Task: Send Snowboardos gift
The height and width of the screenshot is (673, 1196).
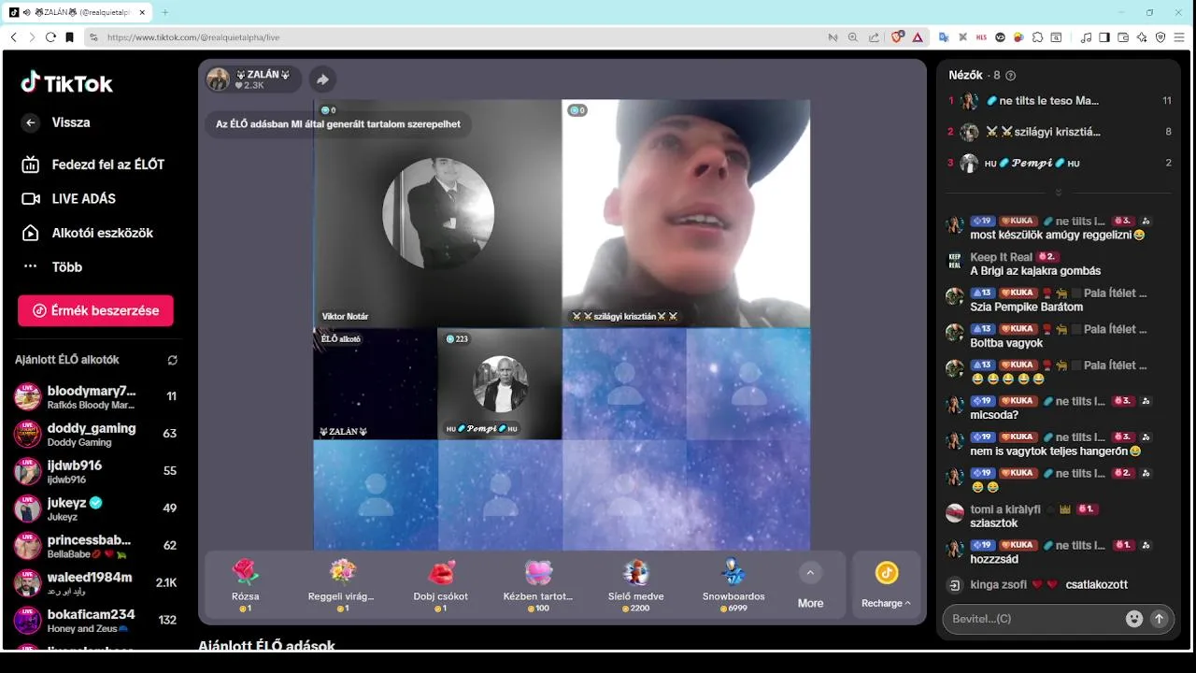Action: point(733,585)
